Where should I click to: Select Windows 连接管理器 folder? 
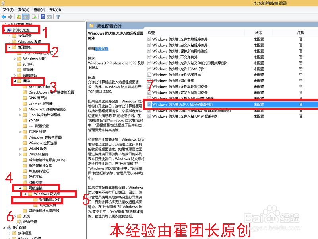coord(45,137)
